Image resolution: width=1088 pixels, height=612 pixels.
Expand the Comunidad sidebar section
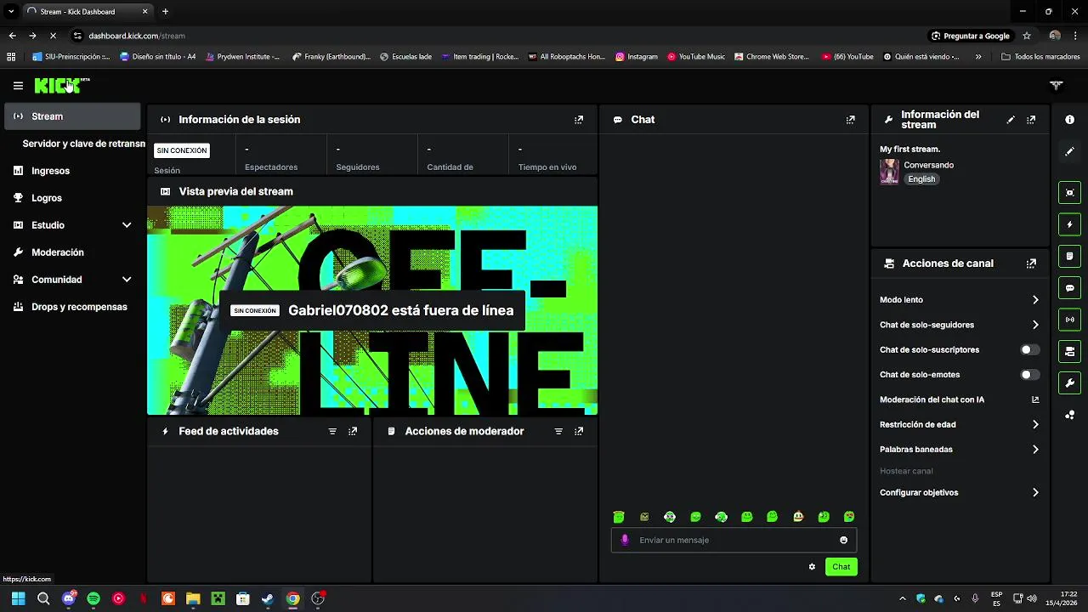point(127,280)
